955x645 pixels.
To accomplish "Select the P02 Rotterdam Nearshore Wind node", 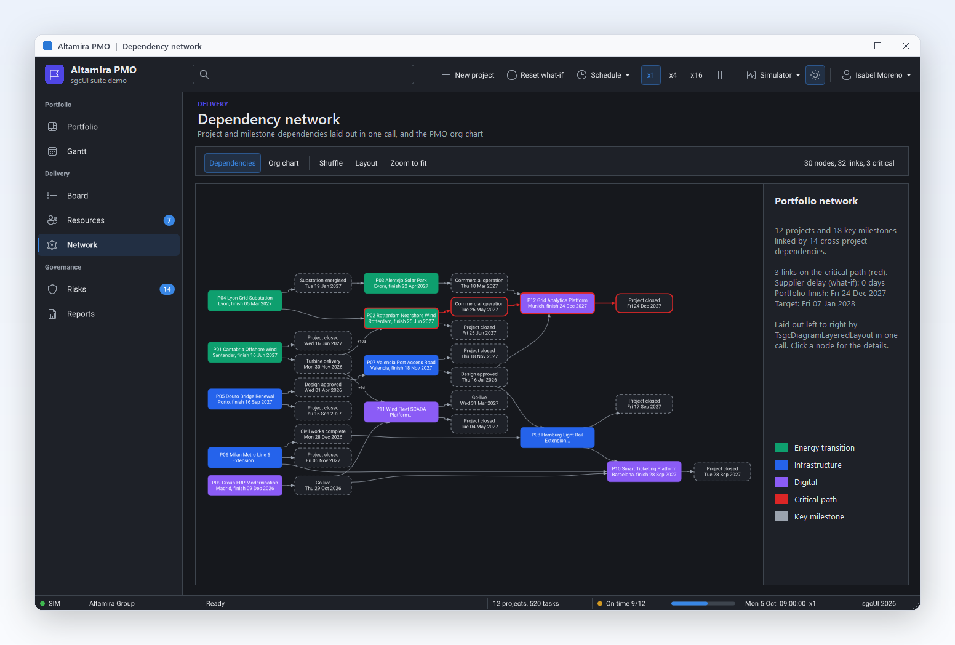I will click(x=401, y=318).
